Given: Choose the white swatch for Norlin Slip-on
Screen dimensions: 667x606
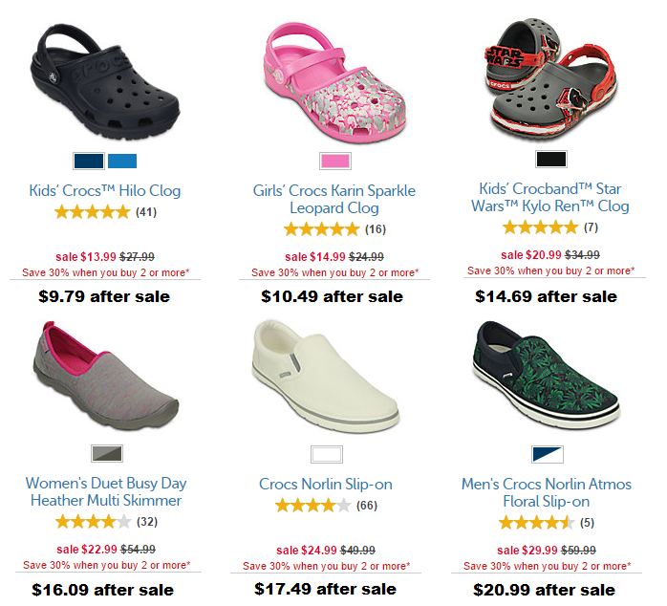Looking at the screenshot, I should click(x=327, y=455).
